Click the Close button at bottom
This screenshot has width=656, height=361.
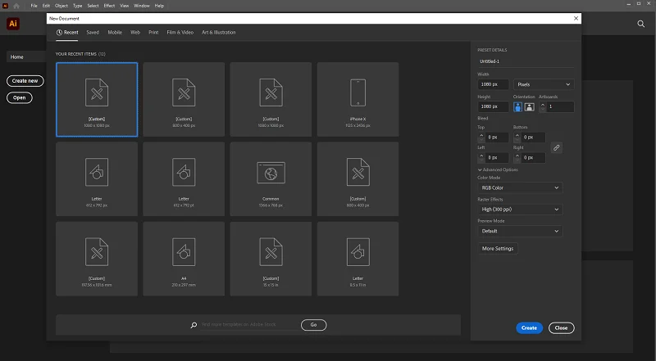[561, 328]
